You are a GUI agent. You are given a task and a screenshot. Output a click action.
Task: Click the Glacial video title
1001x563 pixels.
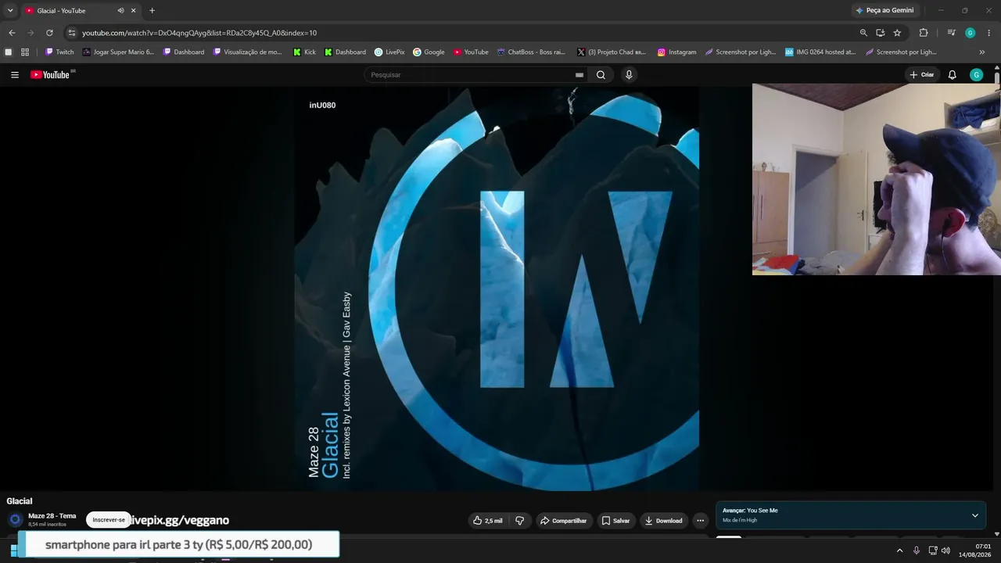tap(20, 501)
